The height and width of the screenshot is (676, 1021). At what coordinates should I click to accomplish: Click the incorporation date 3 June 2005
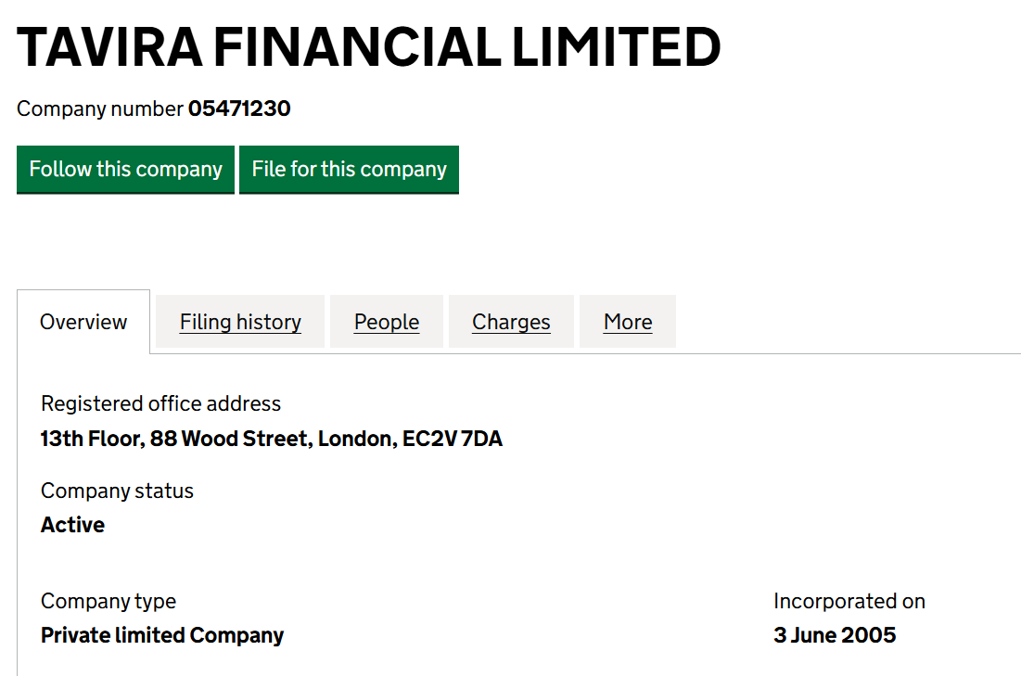[835, 635]
